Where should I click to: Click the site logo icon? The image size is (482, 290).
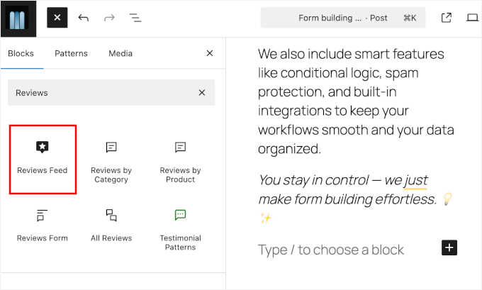coord(18,18)
